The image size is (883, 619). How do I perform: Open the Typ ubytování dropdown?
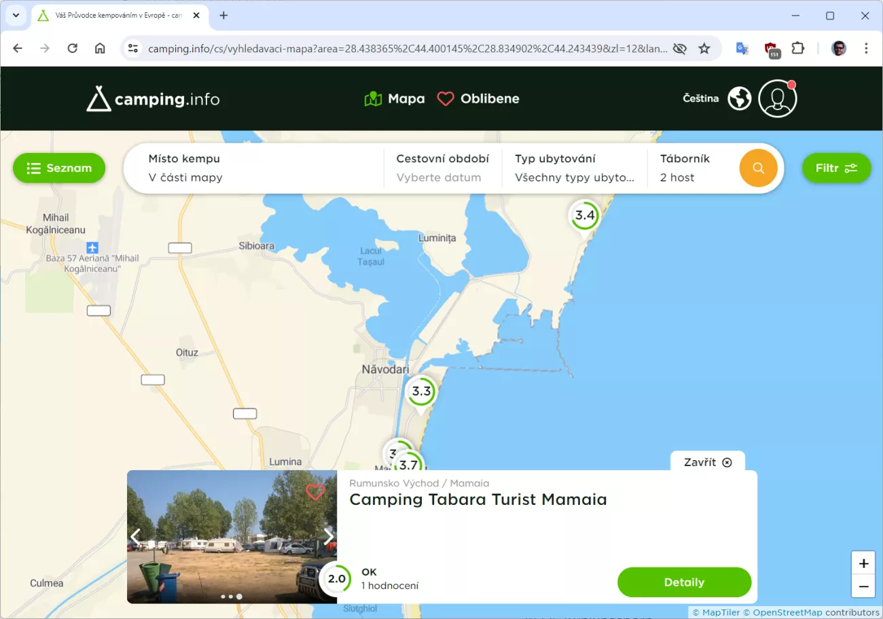[x=574, y=168]
